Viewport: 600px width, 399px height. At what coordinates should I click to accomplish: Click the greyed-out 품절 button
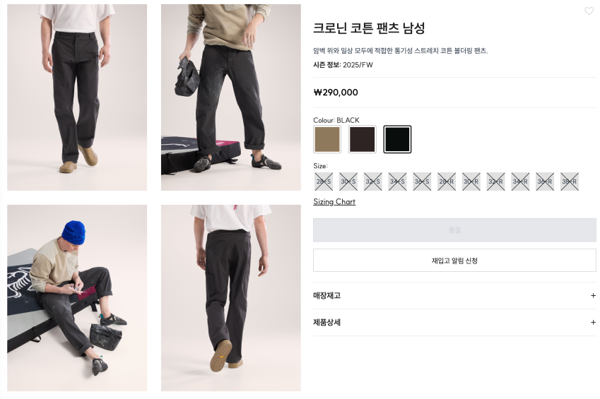pyautogui.click(x=454, y=230)
